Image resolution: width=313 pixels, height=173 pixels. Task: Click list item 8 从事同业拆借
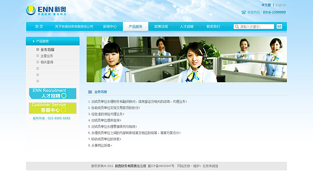[100, 145]
